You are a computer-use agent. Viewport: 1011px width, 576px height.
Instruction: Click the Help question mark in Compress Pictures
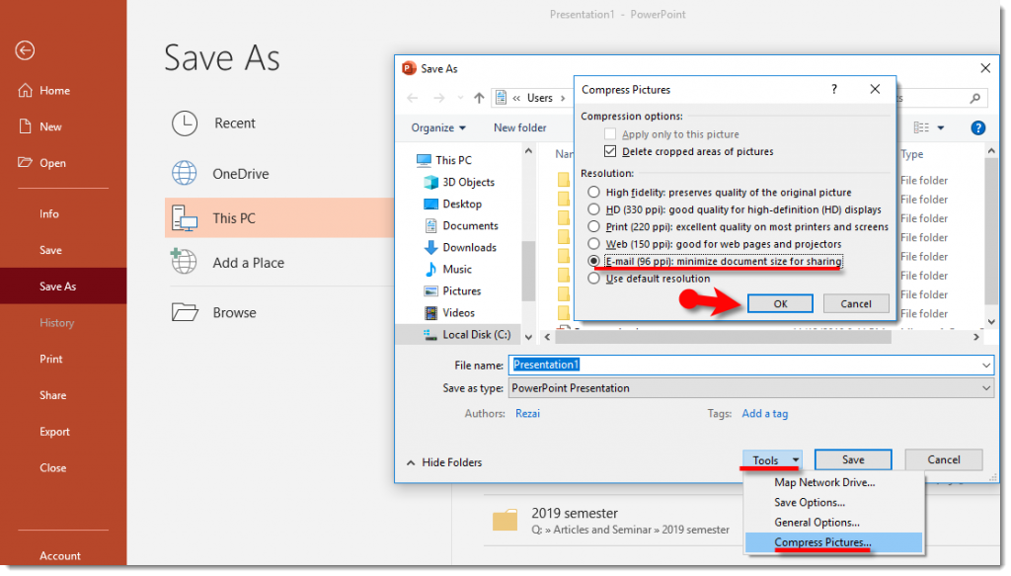tap(833, 89)
